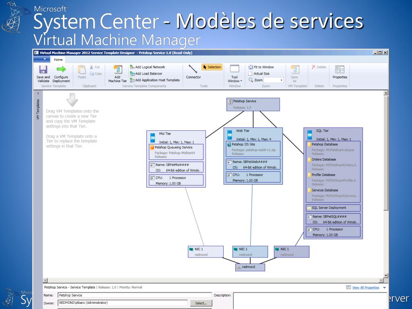Screen dimensions: 412x309
Task: Select Services Database package entry
Action: pos(333,195)
